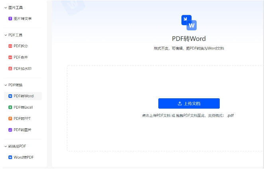Click the PDF转Word blue W icon
Viewport: 264px width, 169px height.
pyautogui.click(x=10, y=96)
